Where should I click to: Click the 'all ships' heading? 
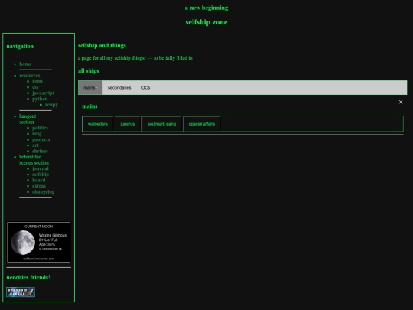click(89, 70)
